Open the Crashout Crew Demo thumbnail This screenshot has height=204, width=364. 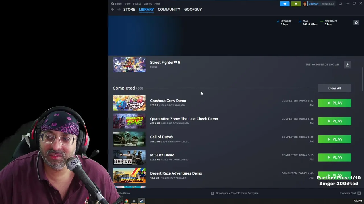pyautogui.click(x=129, y=103)
